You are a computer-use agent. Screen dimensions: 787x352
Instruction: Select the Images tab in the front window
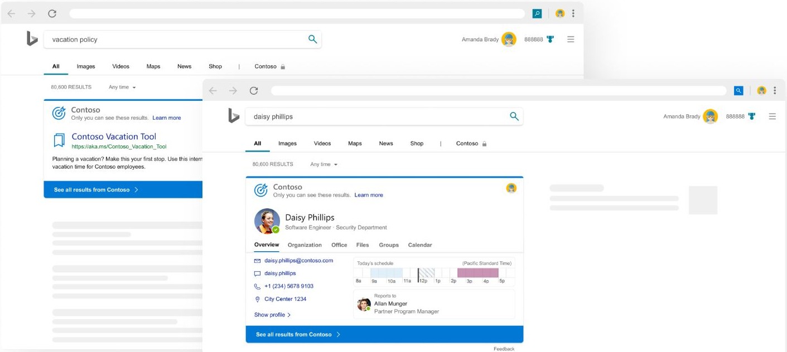(x=287, y=143)
